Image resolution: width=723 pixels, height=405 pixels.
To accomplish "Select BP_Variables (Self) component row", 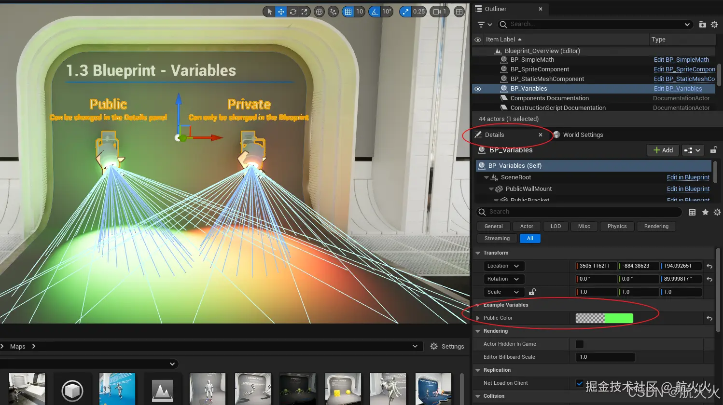I will click(x=593, y=166).
